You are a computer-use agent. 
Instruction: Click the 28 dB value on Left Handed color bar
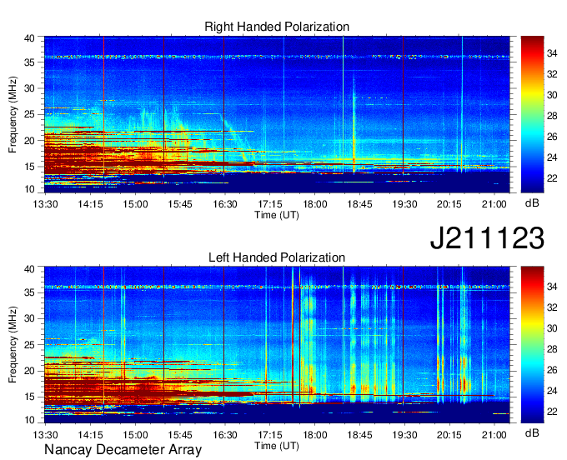coord(552,349)
